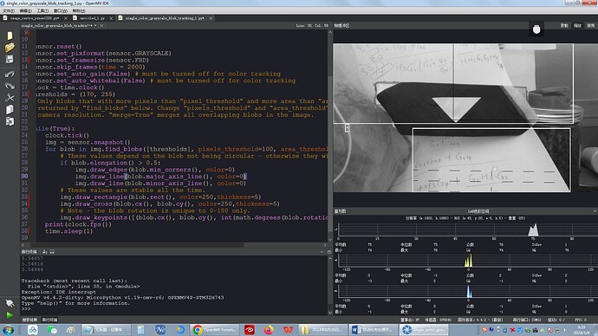
Task: Open the 窗口 menu
Action: pos(61,10)
